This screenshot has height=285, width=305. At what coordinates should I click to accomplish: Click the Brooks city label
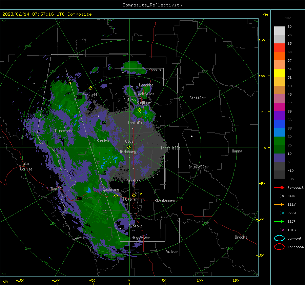[x=241, y=237]
